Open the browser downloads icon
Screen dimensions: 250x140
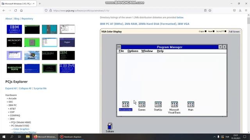(x=240, y=10)
